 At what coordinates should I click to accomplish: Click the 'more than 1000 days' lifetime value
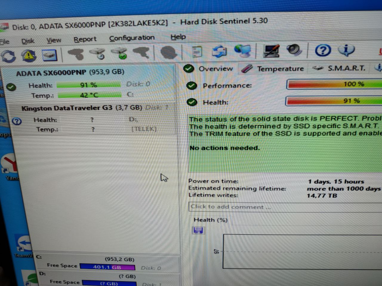344,189
